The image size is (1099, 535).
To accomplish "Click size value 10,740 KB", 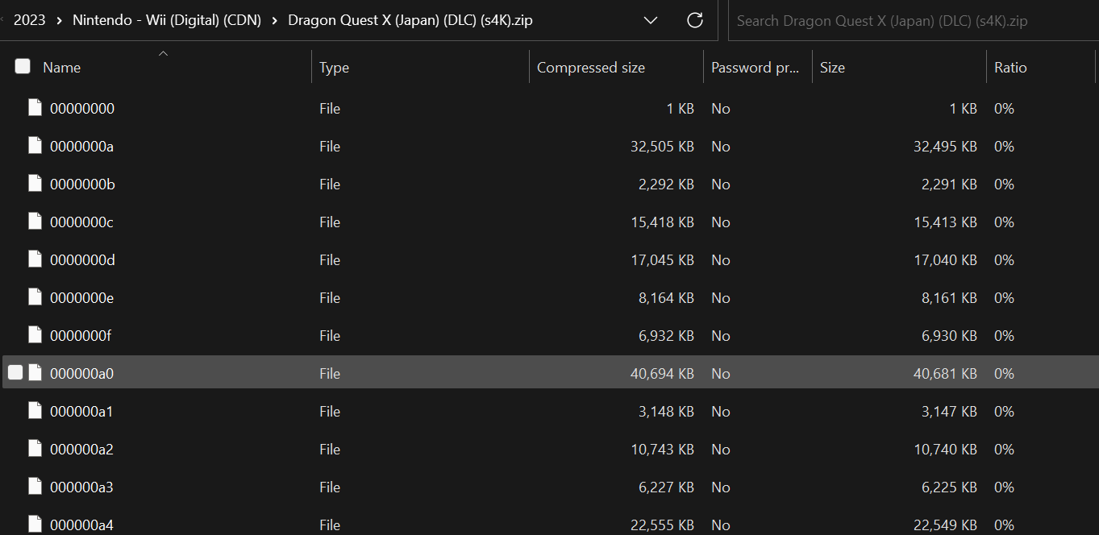I will [945, 450].
